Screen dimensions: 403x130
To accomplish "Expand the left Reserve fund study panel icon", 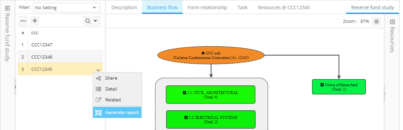I will [7, 8].
